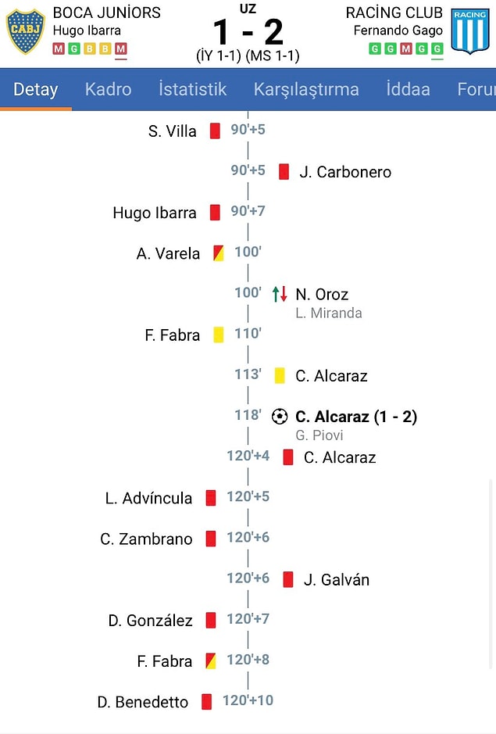Click Boca's first red M form badge
The image size is (496, 734).
[x=59, y=48]
